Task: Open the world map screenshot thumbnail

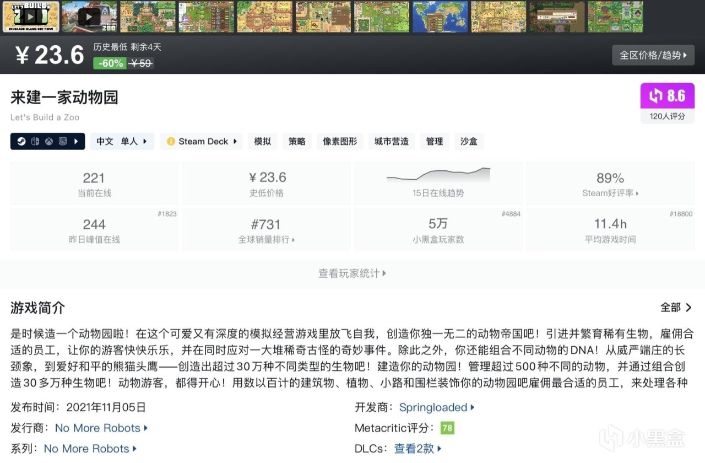Action: (440, 17)
